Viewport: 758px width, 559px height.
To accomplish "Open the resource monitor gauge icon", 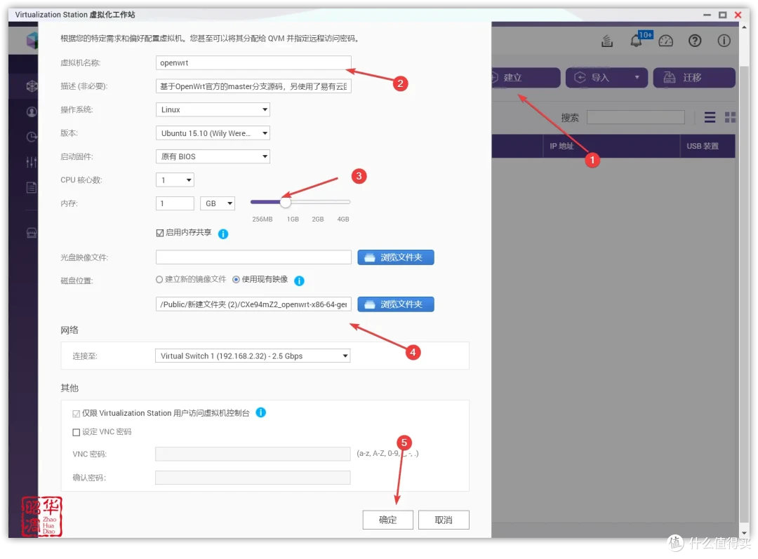I will tap(665, 41).
